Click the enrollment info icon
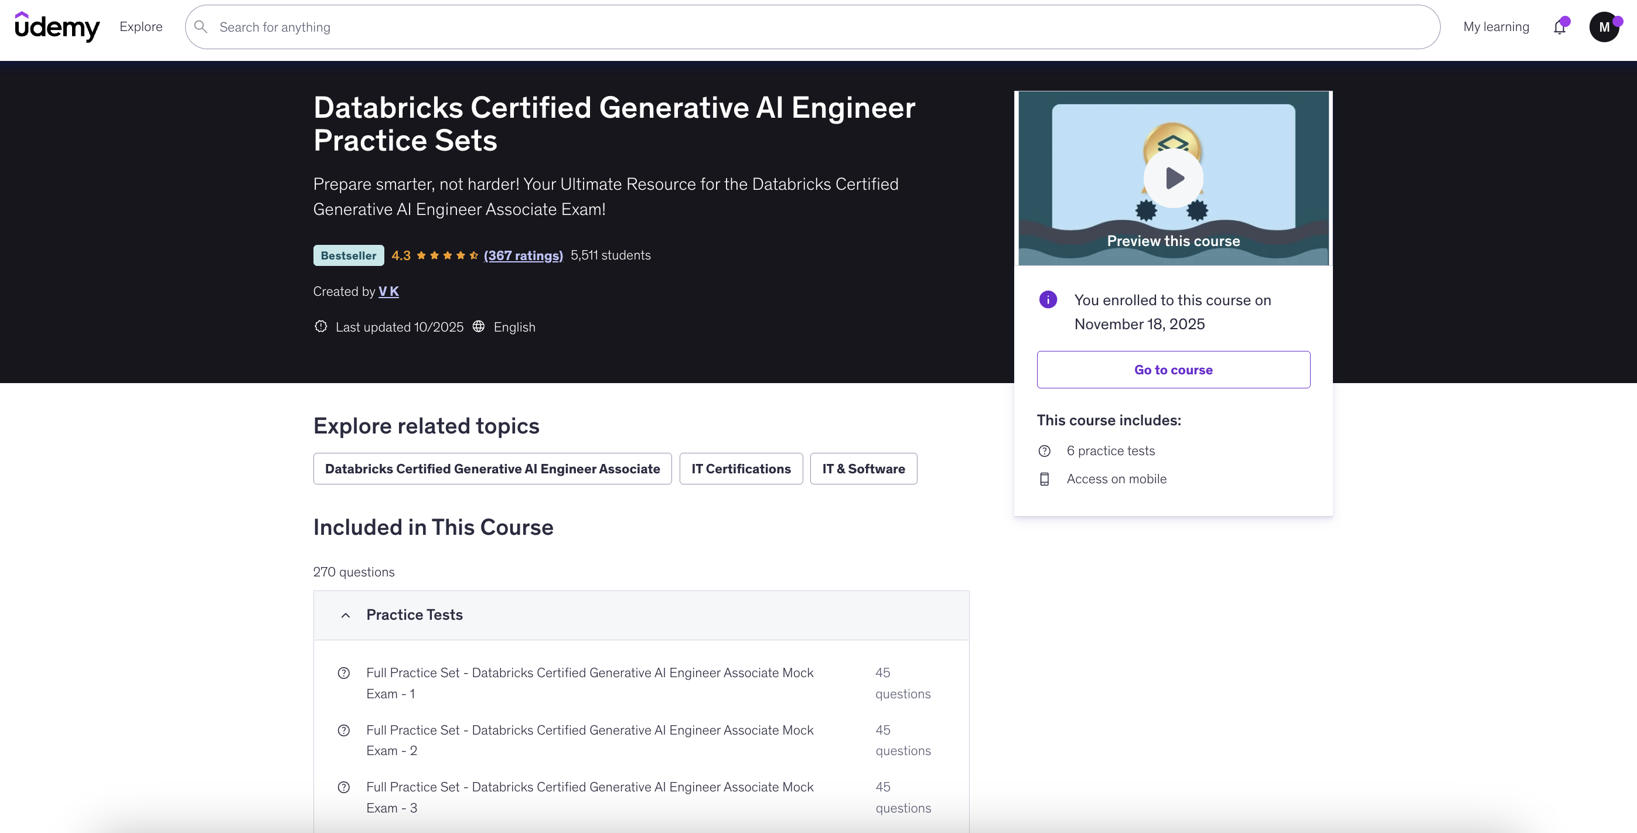The image size is (1637, 833). [1048, 299]
